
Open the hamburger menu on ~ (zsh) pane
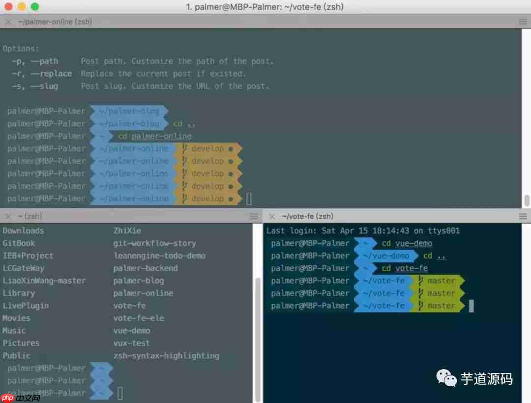[254, 216]
